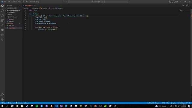
Task: Click the UTF-8 encoding indicator
Action: point(163,103)
